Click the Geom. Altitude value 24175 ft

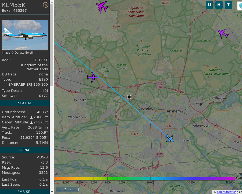(x=39, y=122)
